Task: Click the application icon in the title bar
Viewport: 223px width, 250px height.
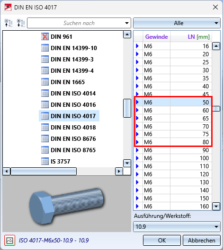Action: point(8,8)
